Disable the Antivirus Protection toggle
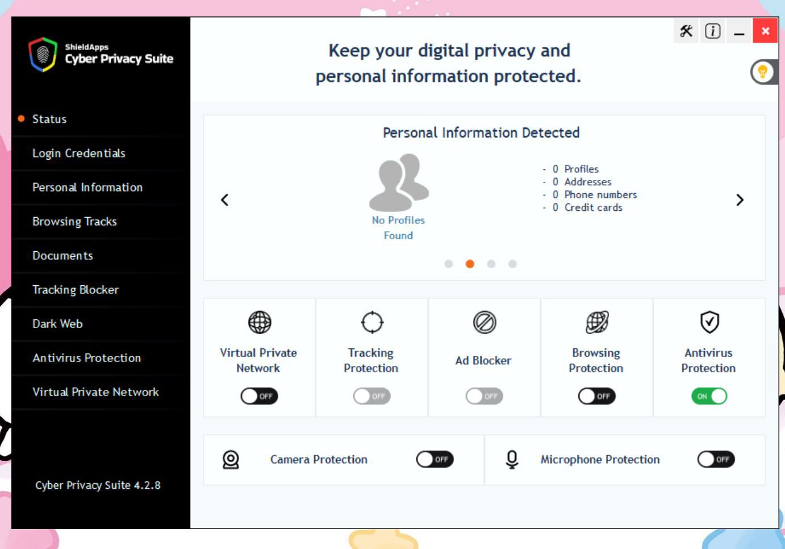 coord(709,396)
